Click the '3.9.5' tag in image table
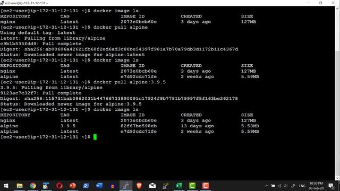 (68, 126)
